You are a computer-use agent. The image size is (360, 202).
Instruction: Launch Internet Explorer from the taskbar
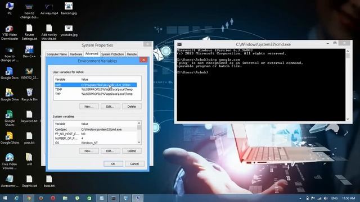click(x=16, y=198)
